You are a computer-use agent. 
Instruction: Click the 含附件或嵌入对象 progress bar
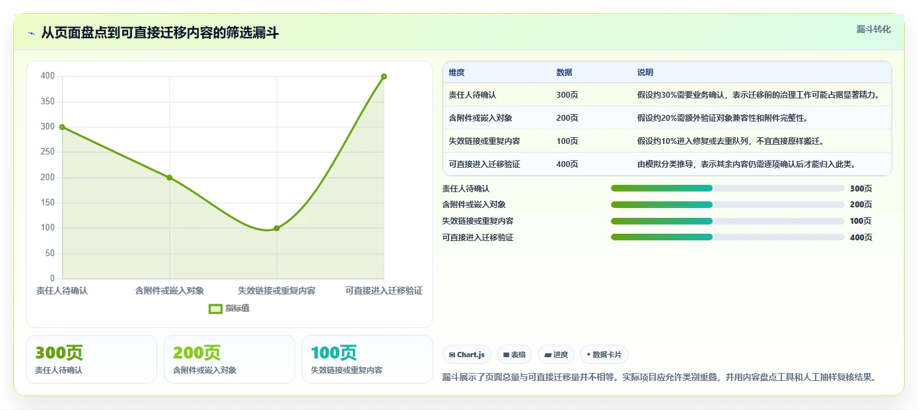click(x=728, y=205)
